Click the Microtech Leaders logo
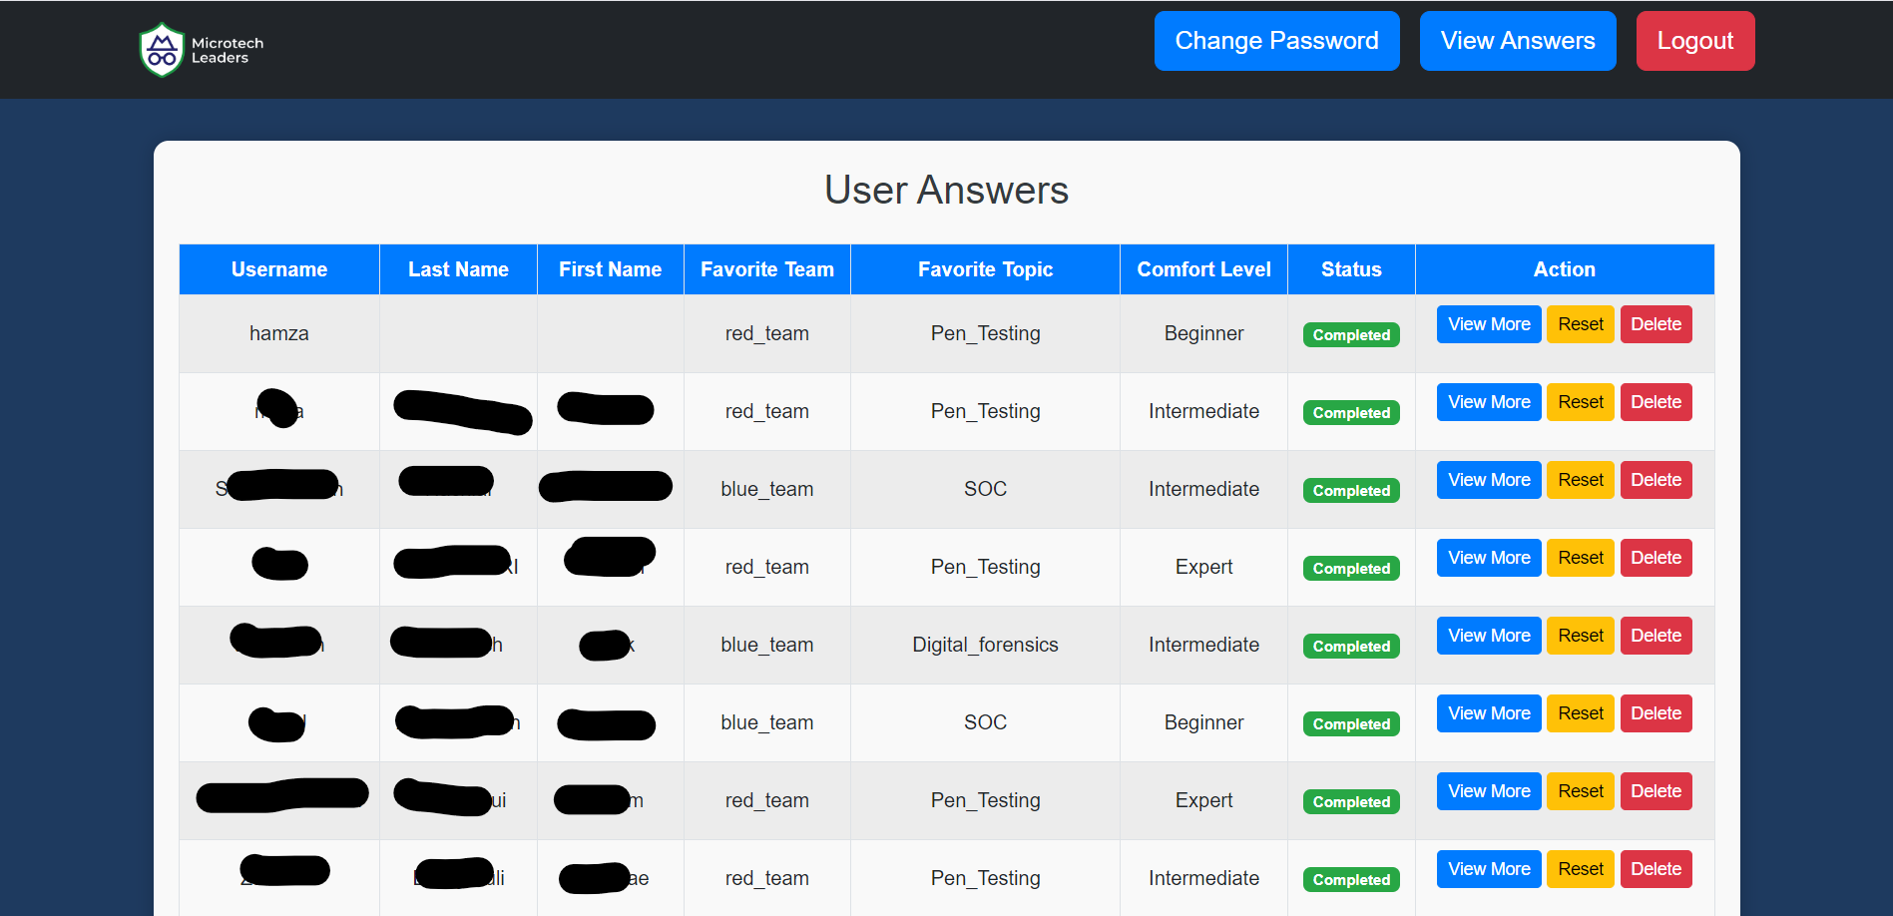1893x916 pixels. point(200,48)
